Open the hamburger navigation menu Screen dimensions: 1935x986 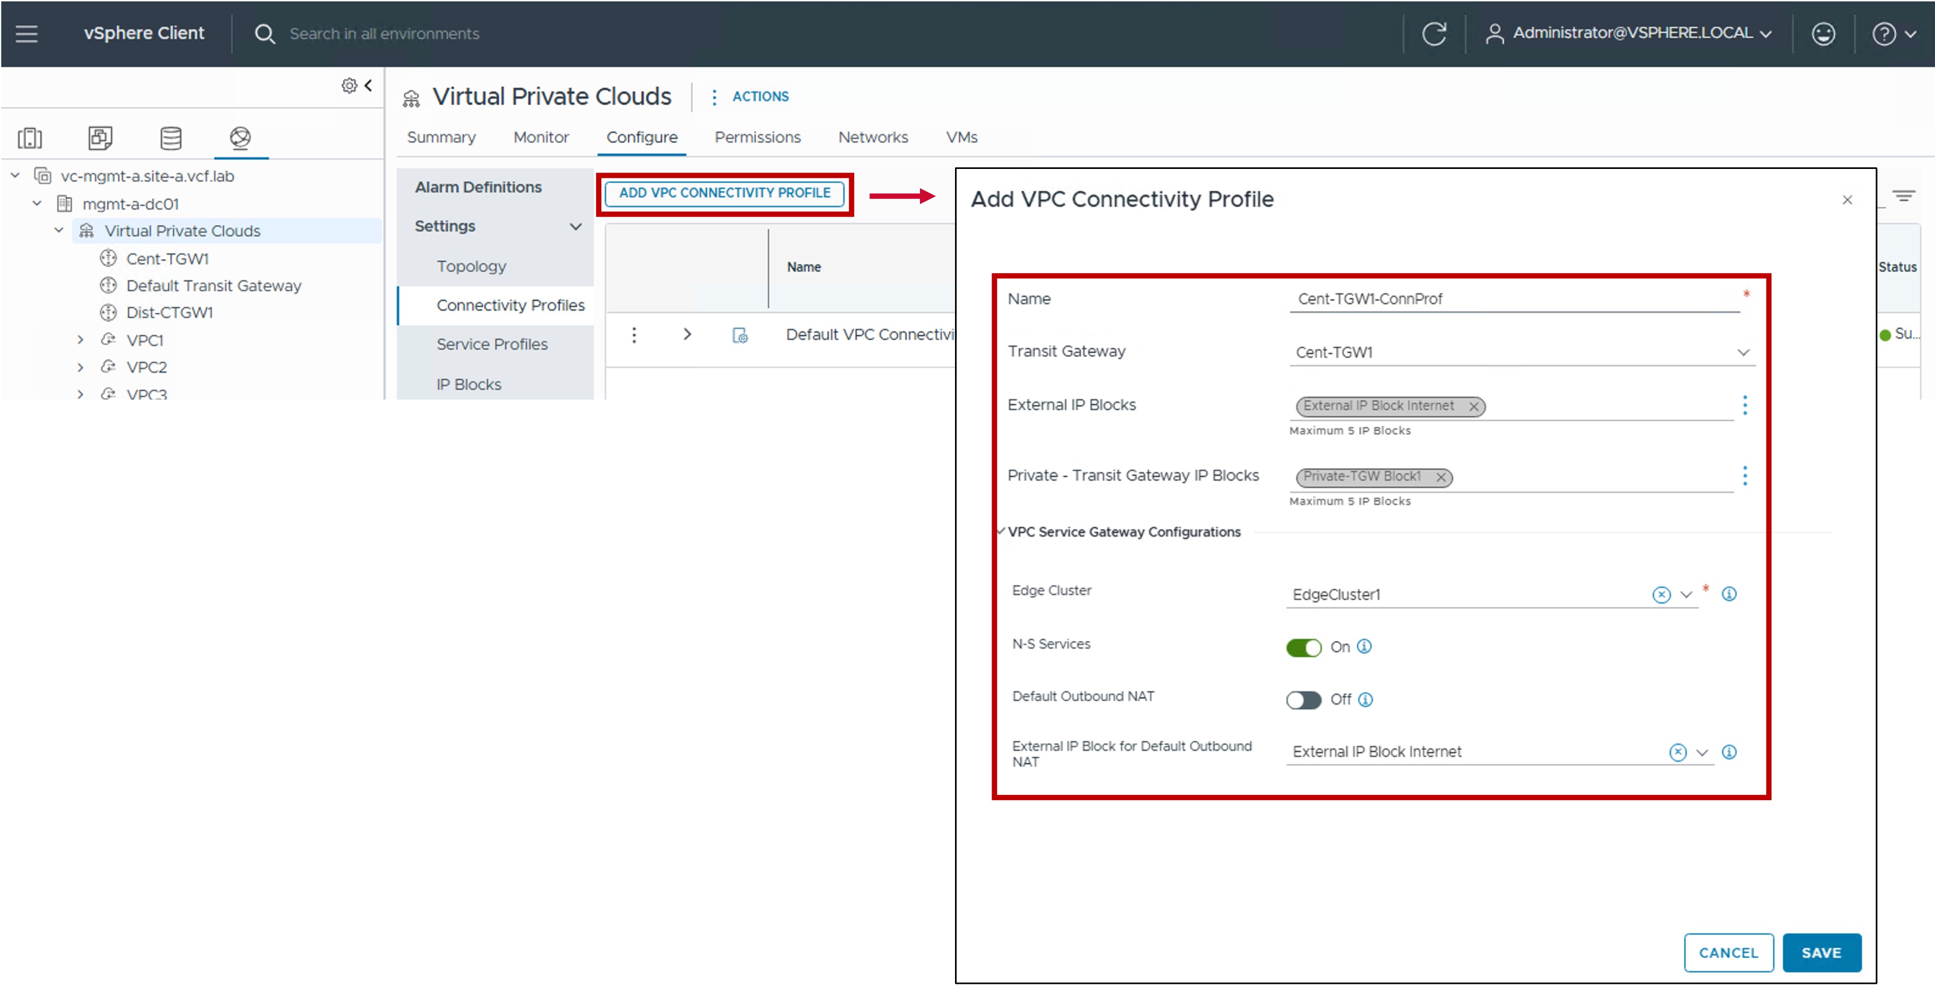pyautogui.click(x=26, y=33)
